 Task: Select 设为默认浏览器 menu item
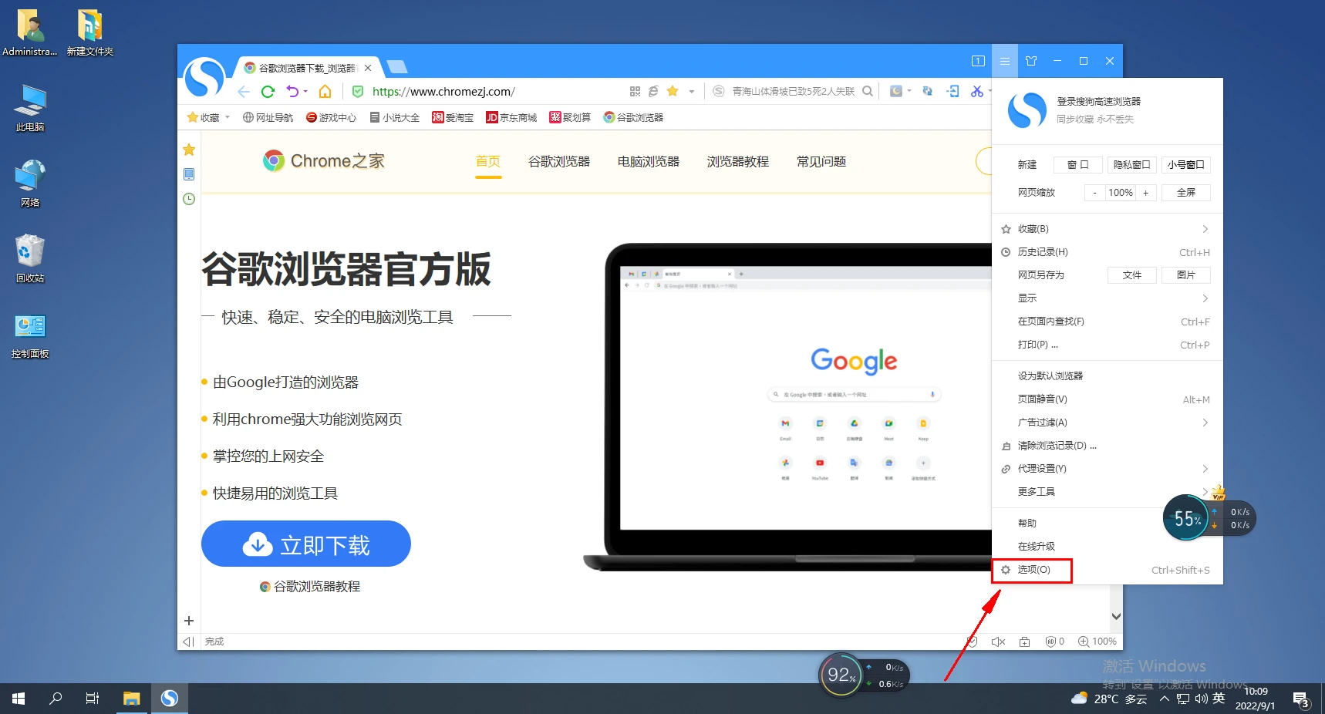[x=1107, y=376]
